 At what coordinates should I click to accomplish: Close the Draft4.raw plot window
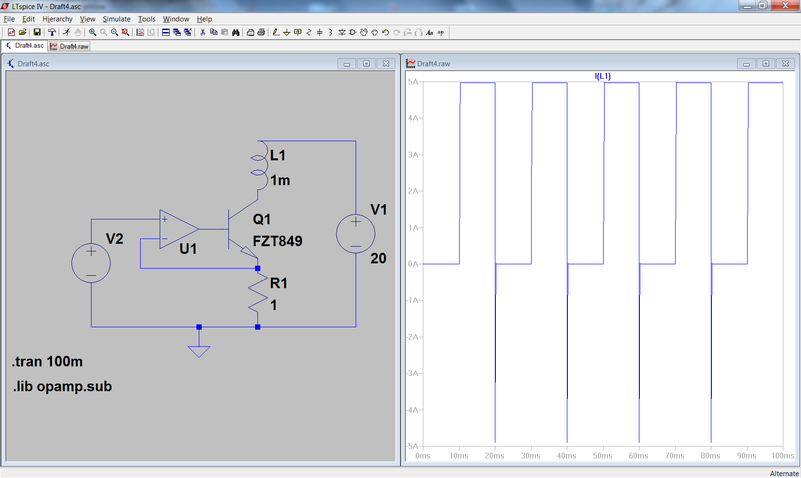pyautogui.click(x=785, y=63)
